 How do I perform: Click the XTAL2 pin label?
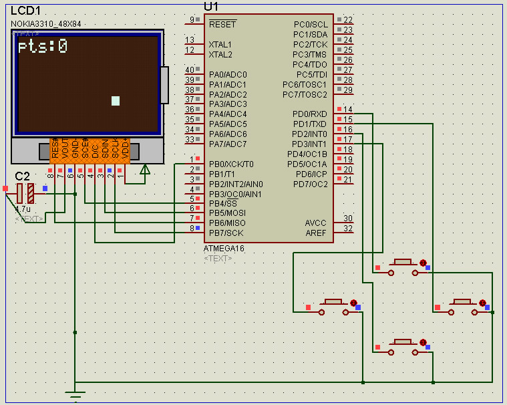(220, 54)
